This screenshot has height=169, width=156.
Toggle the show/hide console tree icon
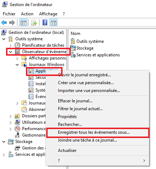click(x=23, y=22)
